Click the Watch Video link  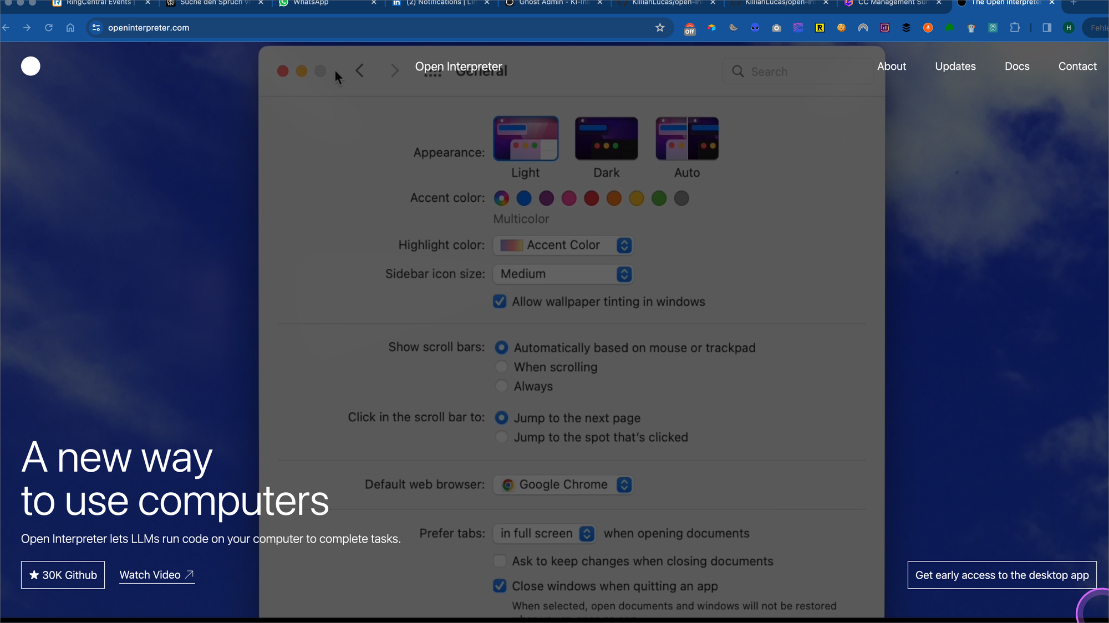coord(157,575)
